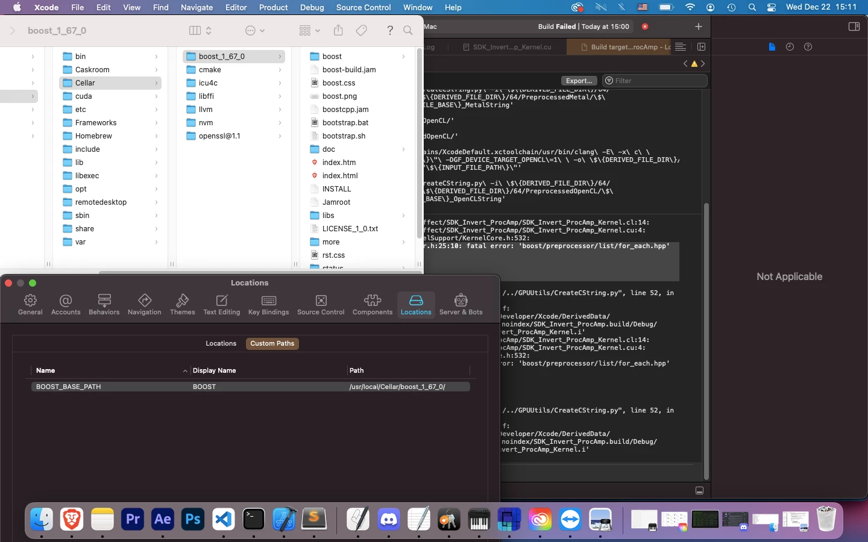Add an editor on the right
The width and height of the screenshot is (868, 542).
702,47
